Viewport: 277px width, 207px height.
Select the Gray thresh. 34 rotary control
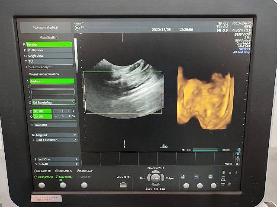coord(64,178)
